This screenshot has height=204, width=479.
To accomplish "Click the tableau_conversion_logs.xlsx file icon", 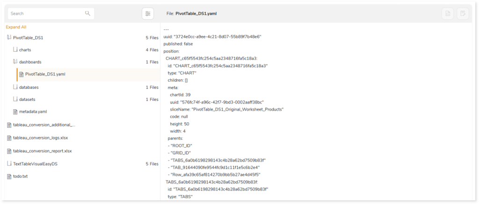I will (9, 138).
